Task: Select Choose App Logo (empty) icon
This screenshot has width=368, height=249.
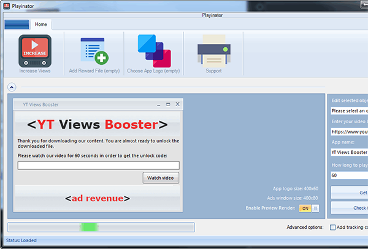Action: tap(154, 51)
